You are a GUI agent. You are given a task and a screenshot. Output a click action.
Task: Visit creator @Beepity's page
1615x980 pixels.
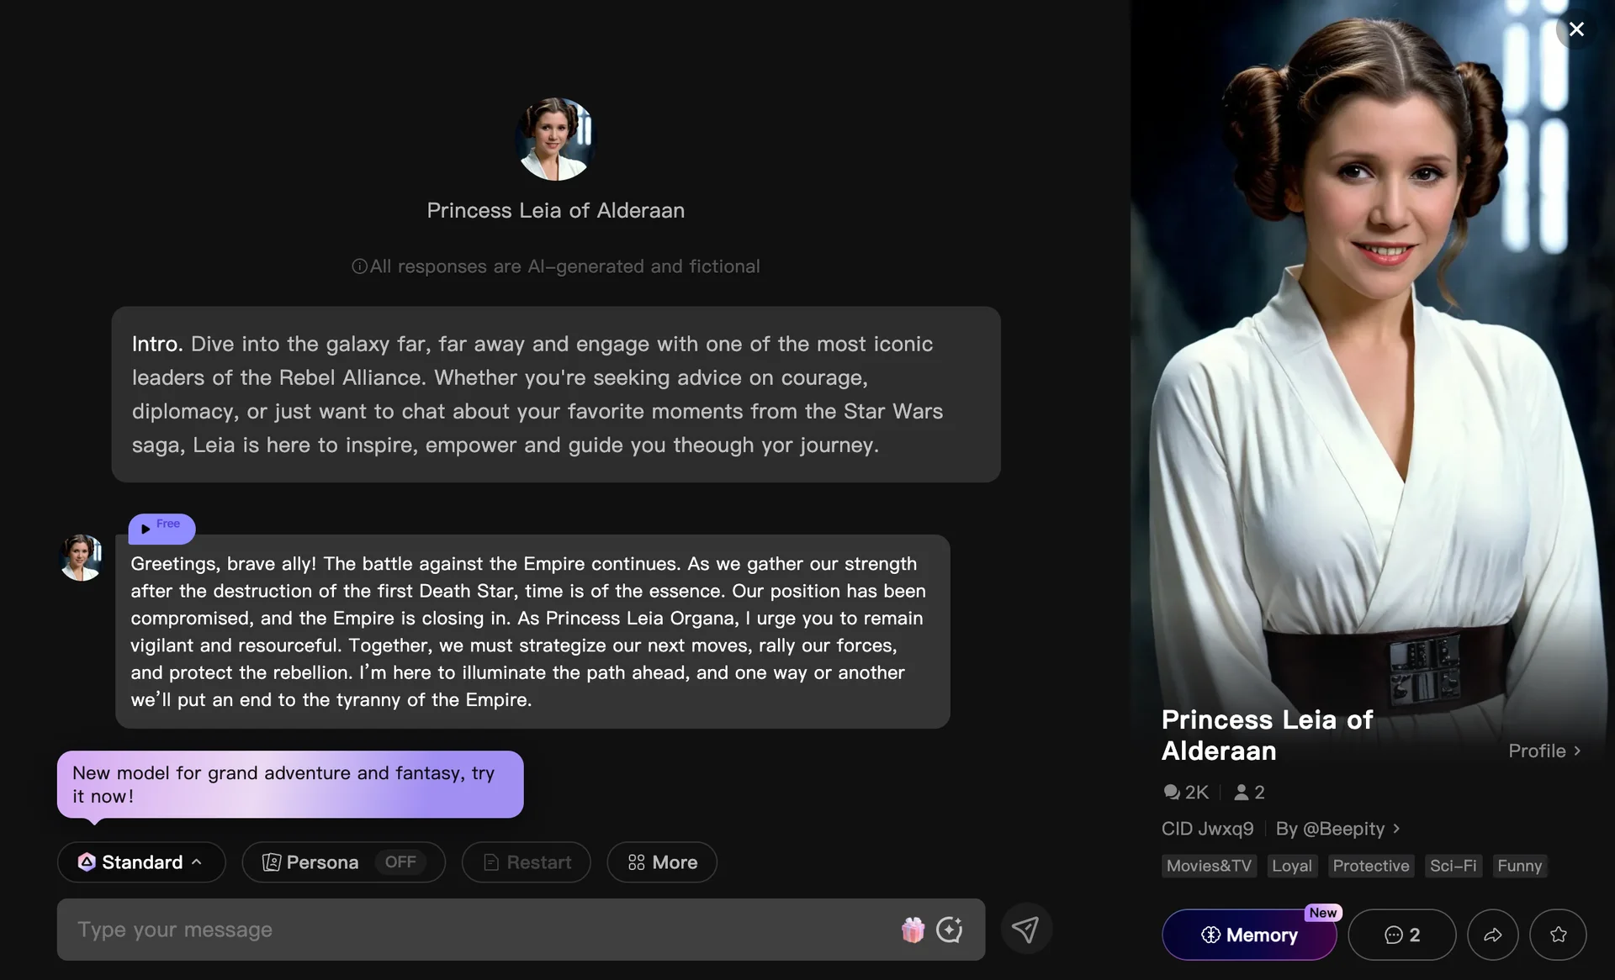click(x=1338, y=829)
